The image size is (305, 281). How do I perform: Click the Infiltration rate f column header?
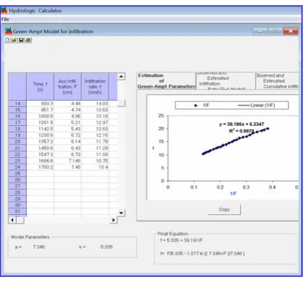point(95,87)
